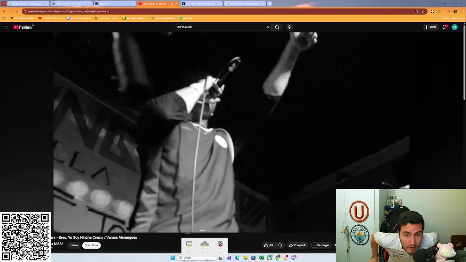Open Microsoft Teams from the taskbar

point(229,258)
